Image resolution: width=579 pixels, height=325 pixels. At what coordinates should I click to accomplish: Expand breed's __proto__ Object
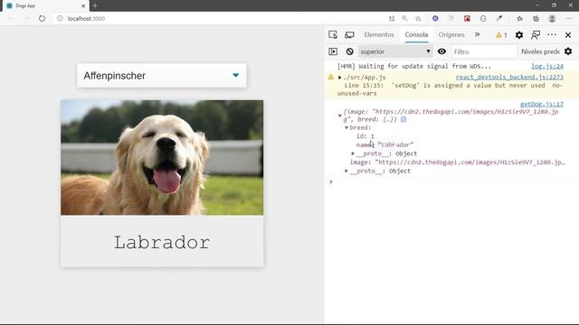353,153
